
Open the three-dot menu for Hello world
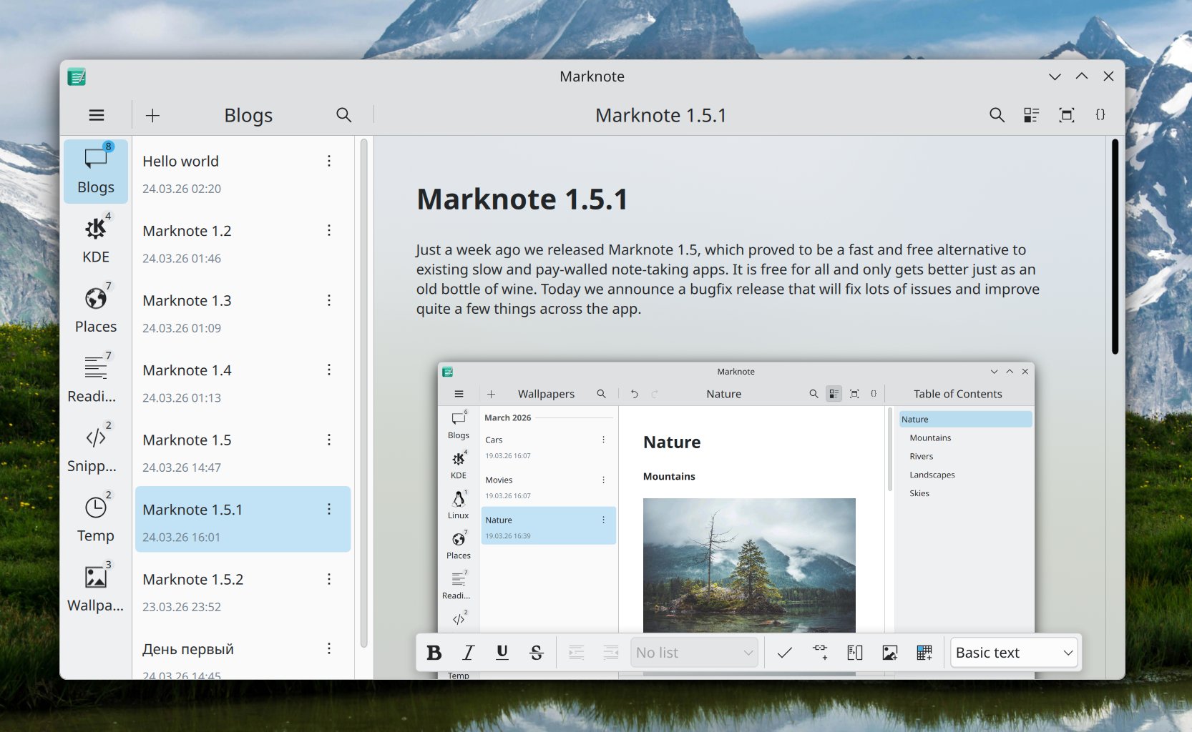(x=329, y=161)
